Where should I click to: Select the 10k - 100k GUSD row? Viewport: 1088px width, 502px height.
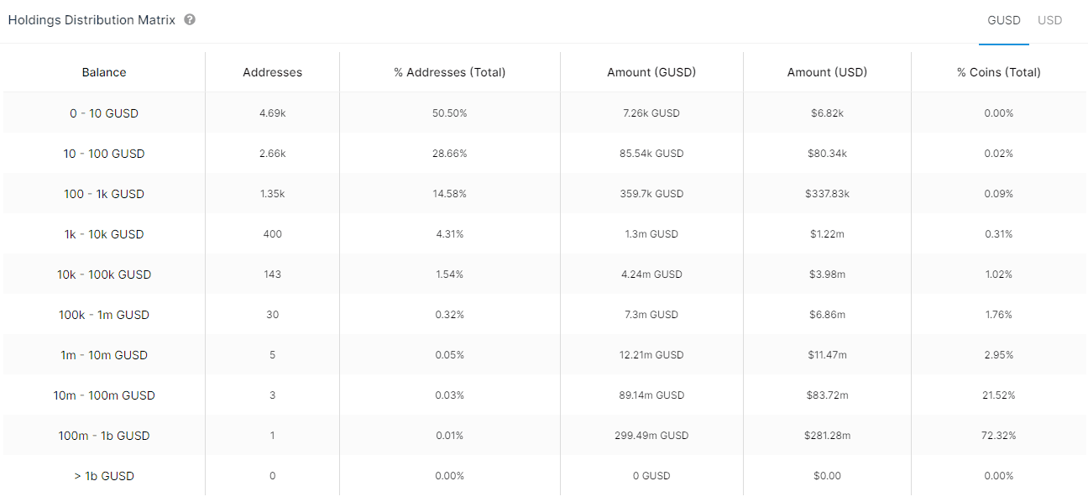point(104,275)
